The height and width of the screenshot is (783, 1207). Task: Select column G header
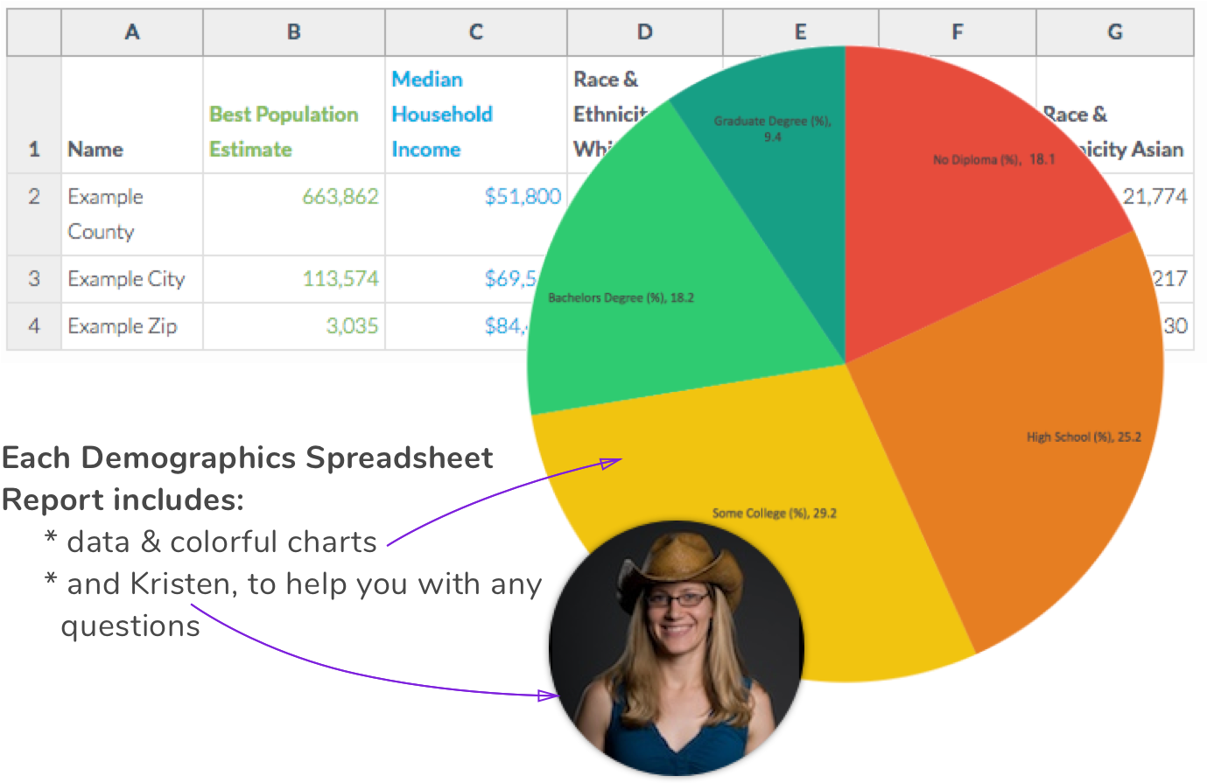pyautogui.click(x=1114, y=32)
